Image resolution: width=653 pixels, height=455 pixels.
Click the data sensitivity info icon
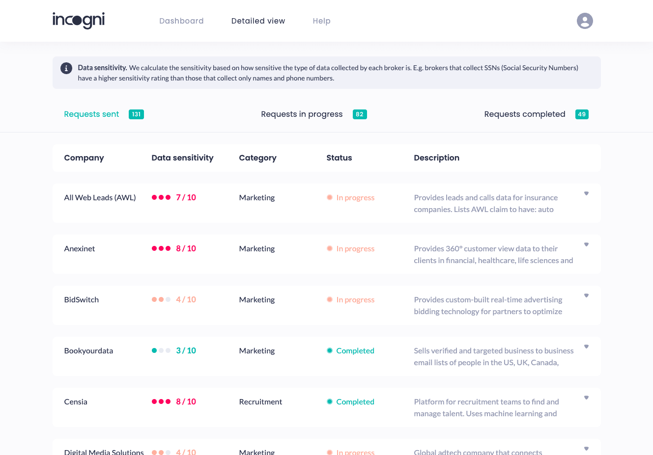pos(66,68)
